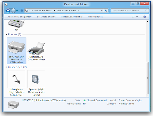Open Print server properties
This screenshot has width=153, height=116.
pyautogui.click(x=72, y=17)
